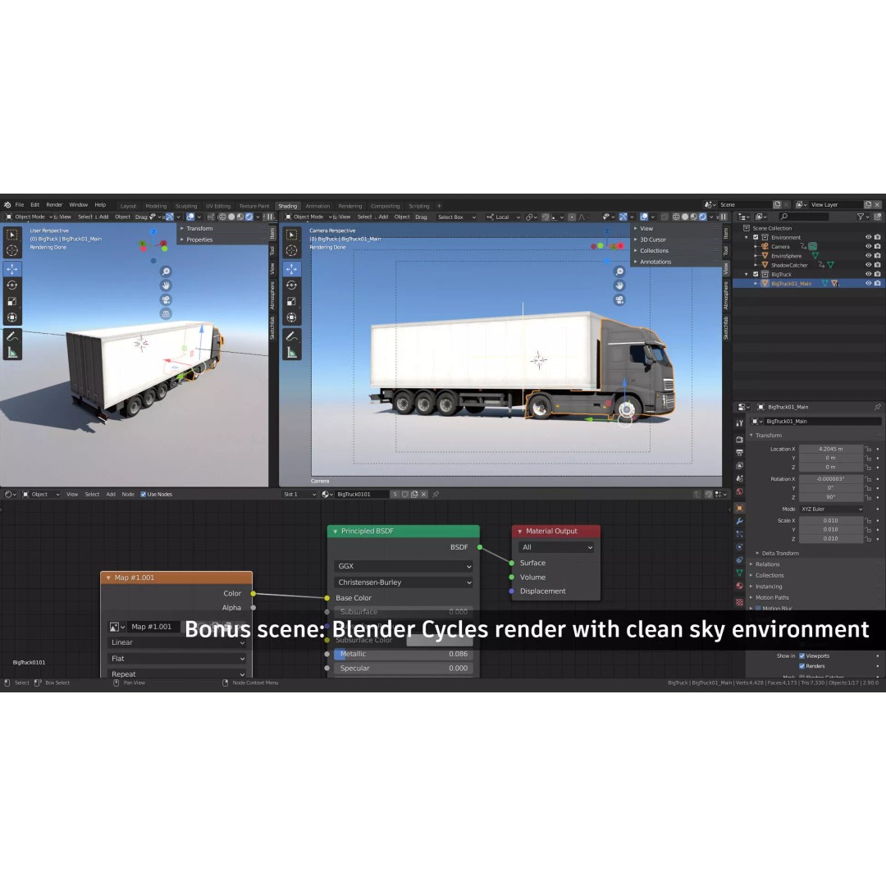Switch orthographic/perspective grid icon in the left viewport
This screenshot has width=886, height=886.
pyautogui.click(x=166, y=314)
